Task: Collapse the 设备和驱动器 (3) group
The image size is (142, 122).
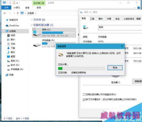Action: click(x=32, y=25)
